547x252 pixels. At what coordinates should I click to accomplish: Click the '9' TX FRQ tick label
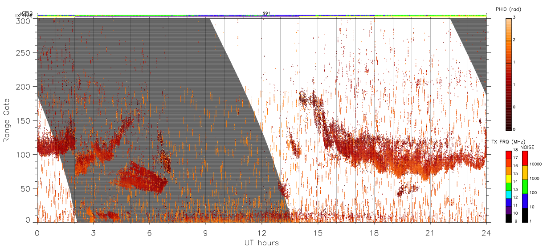[515, 221]
